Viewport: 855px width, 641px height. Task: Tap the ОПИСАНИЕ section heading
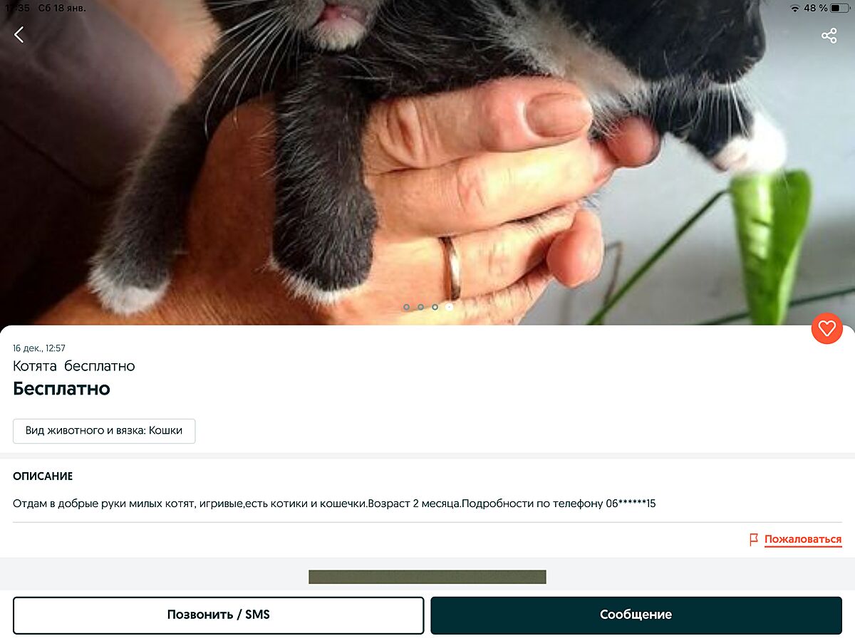tap(43, 476)
